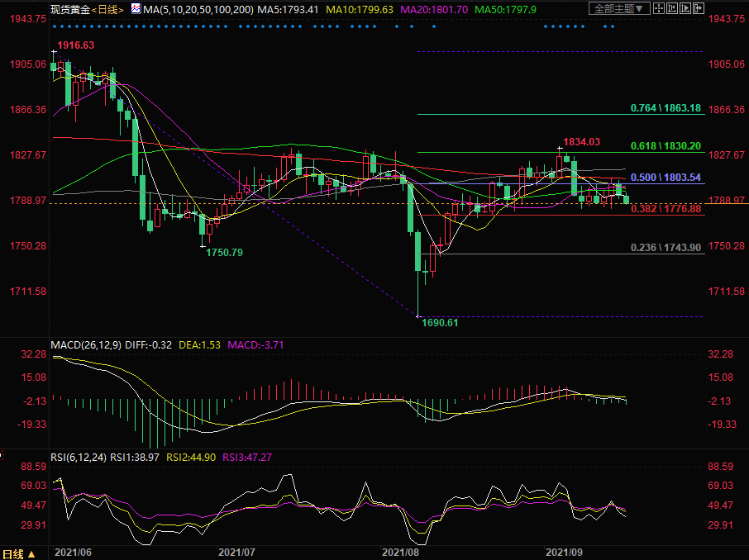The width and height of the screenshot is (749, 560).
Task: Click the crosshair icon in top toolbar
Action: [x=657, y=9]
